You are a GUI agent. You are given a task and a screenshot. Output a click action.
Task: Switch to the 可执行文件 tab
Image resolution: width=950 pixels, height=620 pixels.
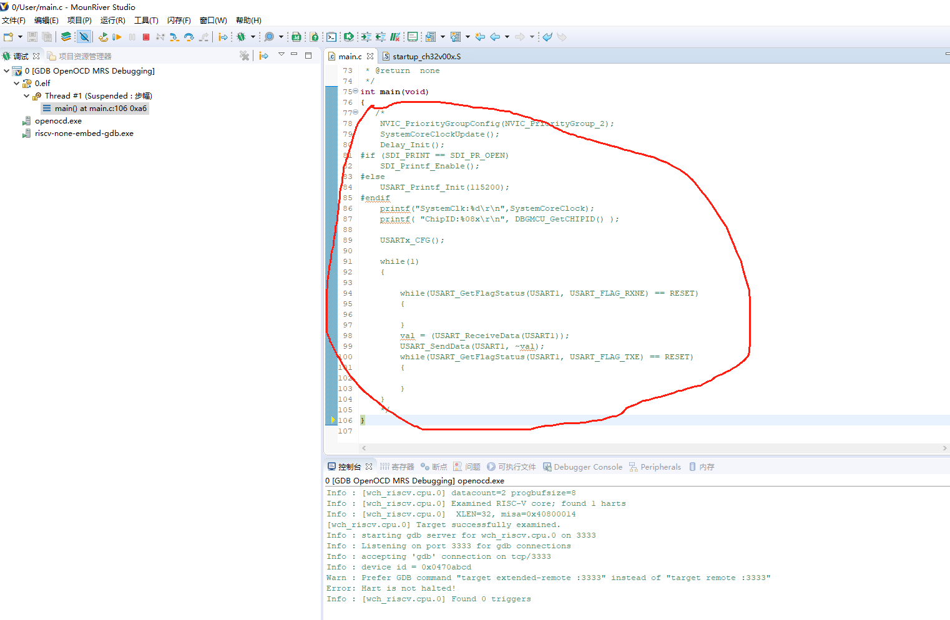point(511,467)
